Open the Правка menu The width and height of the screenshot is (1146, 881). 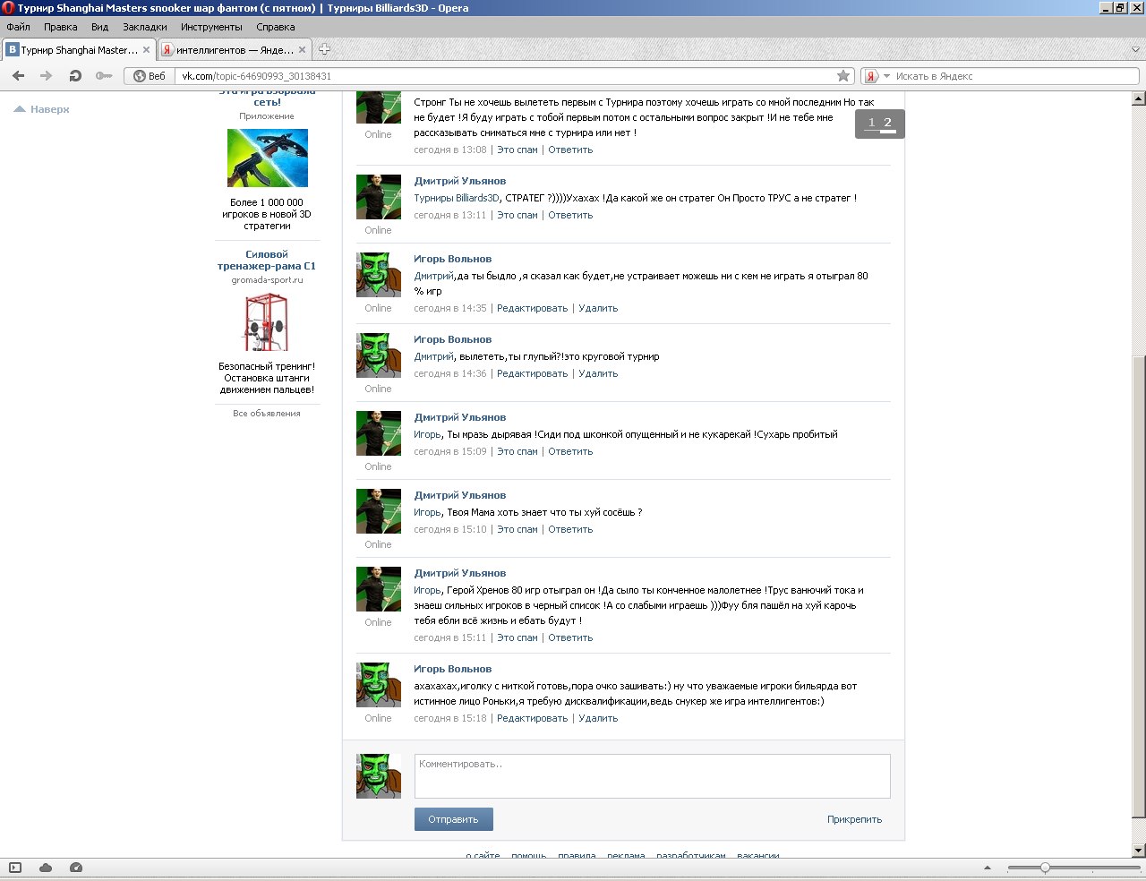(x=60, y=27)
